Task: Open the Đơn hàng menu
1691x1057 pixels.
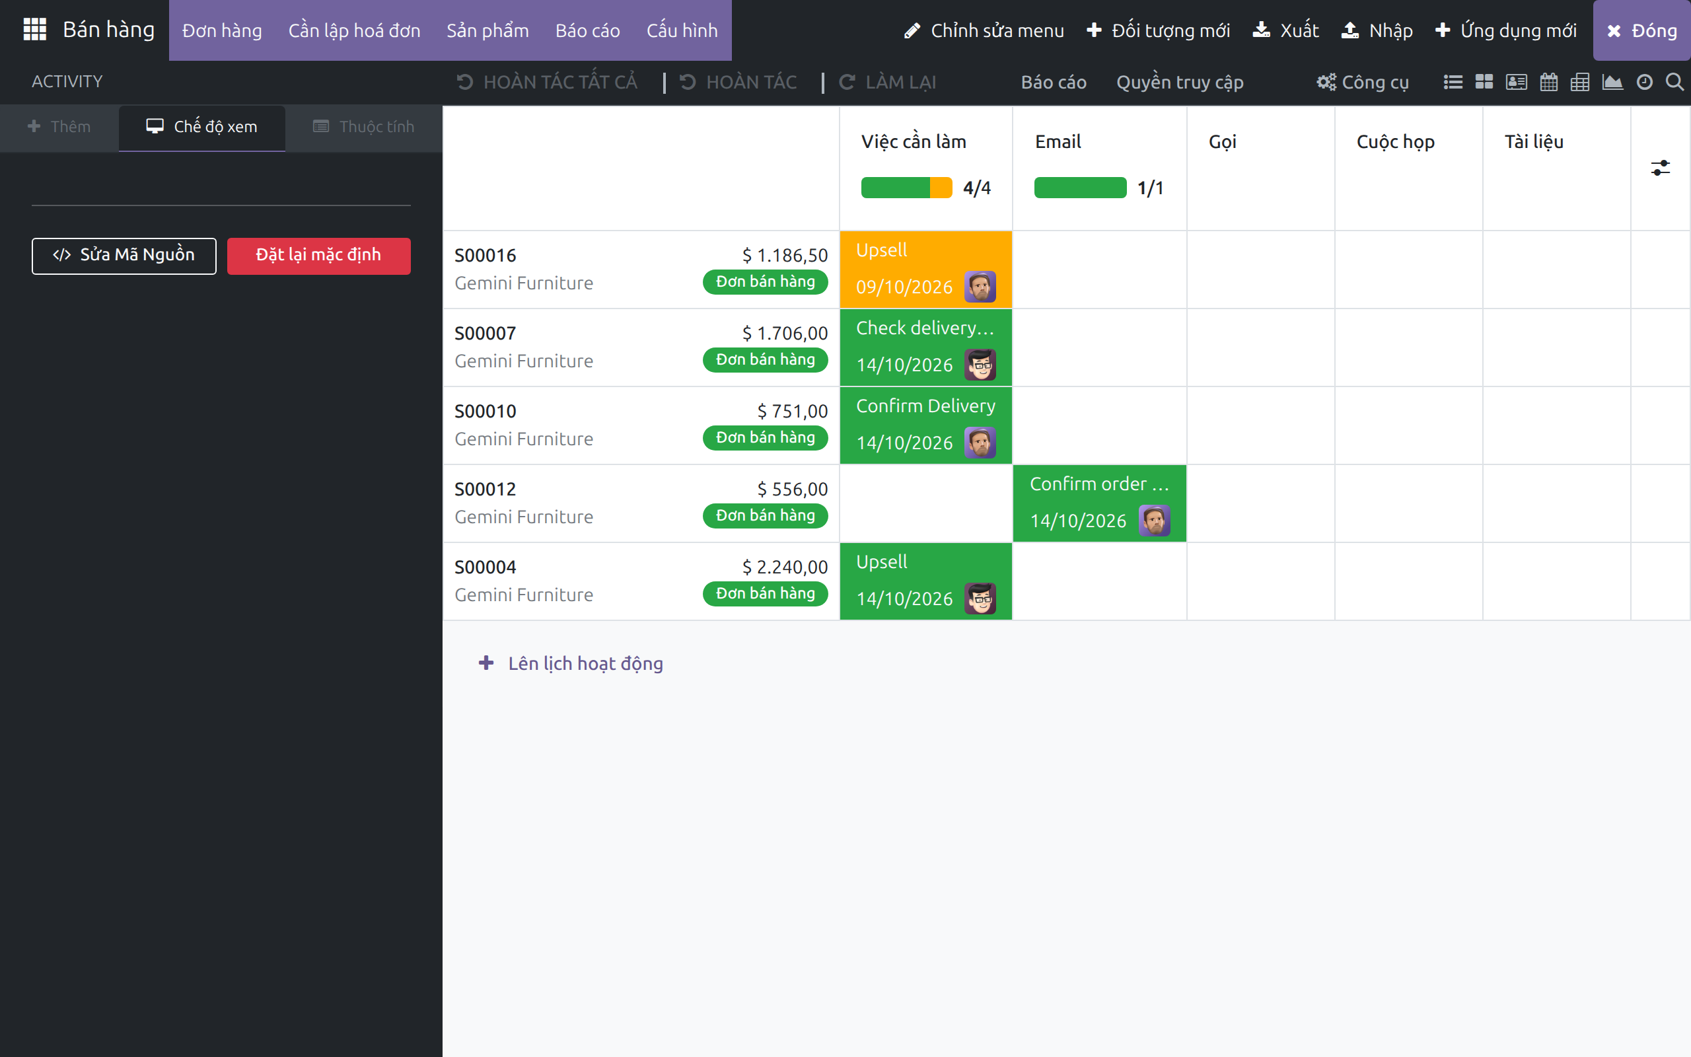Action: [x=222, y=30]
